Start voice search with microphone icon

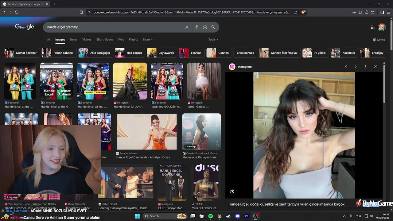(x=197, y=27)
